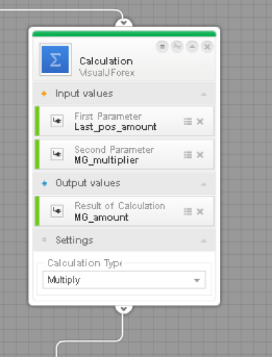The width and height of the screenshot is (272, 357).
Task: Open list icon beside MG_amount
Action: 188,211
